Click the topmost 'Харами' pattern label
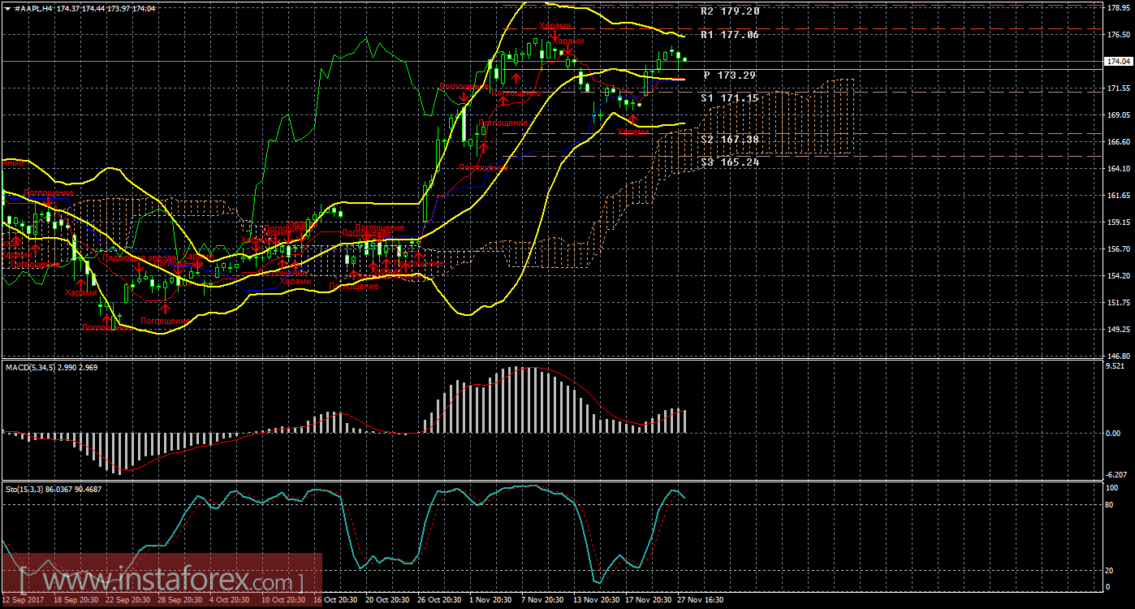Screen dimensions: 1135x609 [555, 26]
